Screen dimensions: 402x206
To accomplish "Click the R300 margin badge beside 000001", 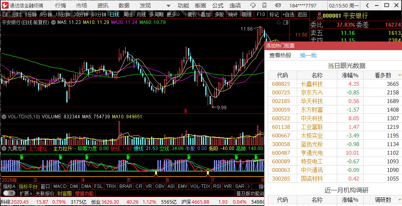I will point(319,16).
